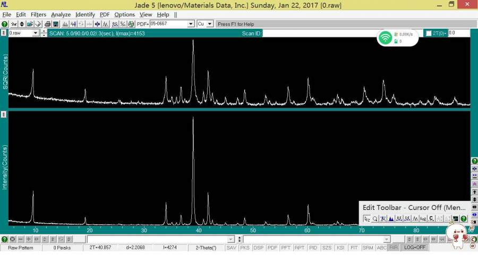The image size is (478, 255).
Task: Open the File menu
Action: [7, 15]
